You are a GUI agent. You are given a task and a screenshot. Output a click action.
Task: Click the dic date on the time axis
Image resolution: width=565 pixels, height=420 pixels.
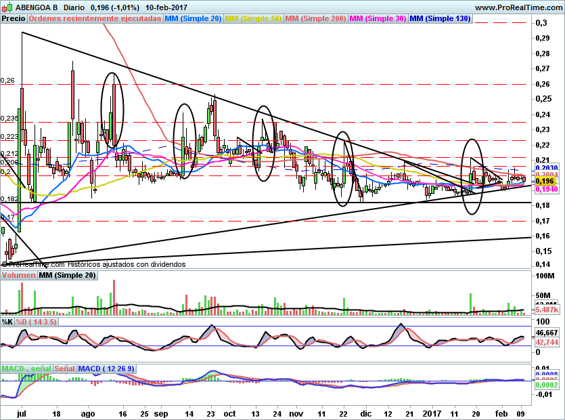(x=366, y=414)
